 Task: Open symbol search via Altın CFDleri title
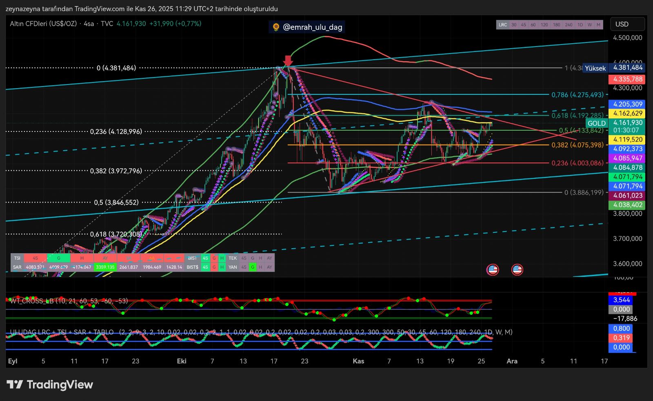(x=43, y=24)
